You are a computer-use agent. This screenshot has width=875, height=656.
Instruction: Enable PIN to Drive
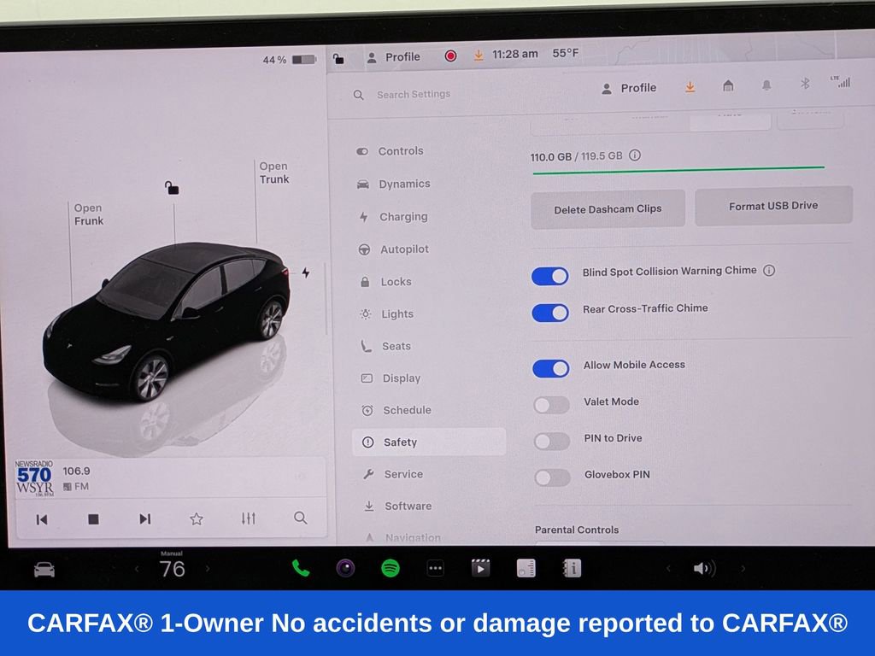click(x=552, y=442)
